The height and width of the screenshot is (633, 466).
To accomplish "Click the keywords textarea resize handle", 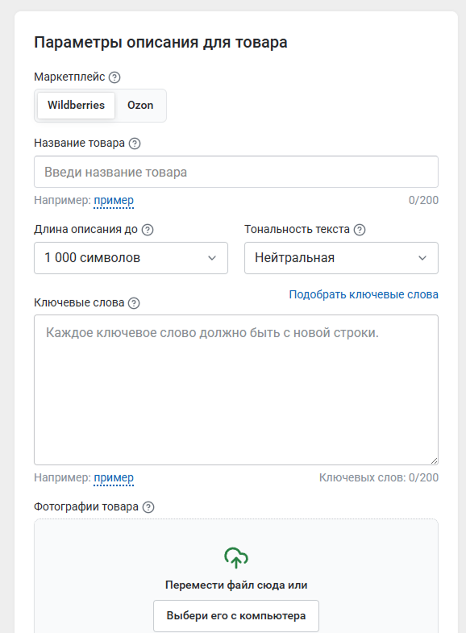I will 434,460.
